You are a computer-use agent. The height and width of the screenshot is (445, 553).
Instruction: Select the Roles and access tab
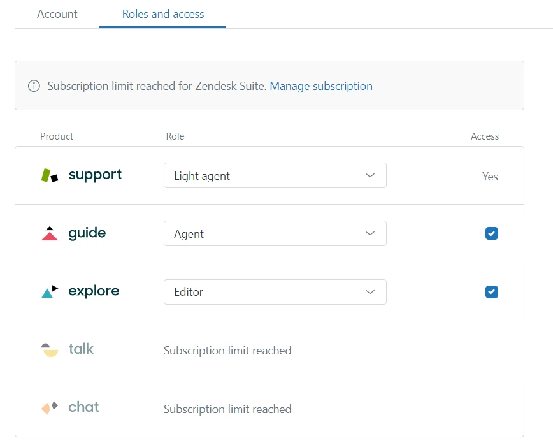point(163,14)
